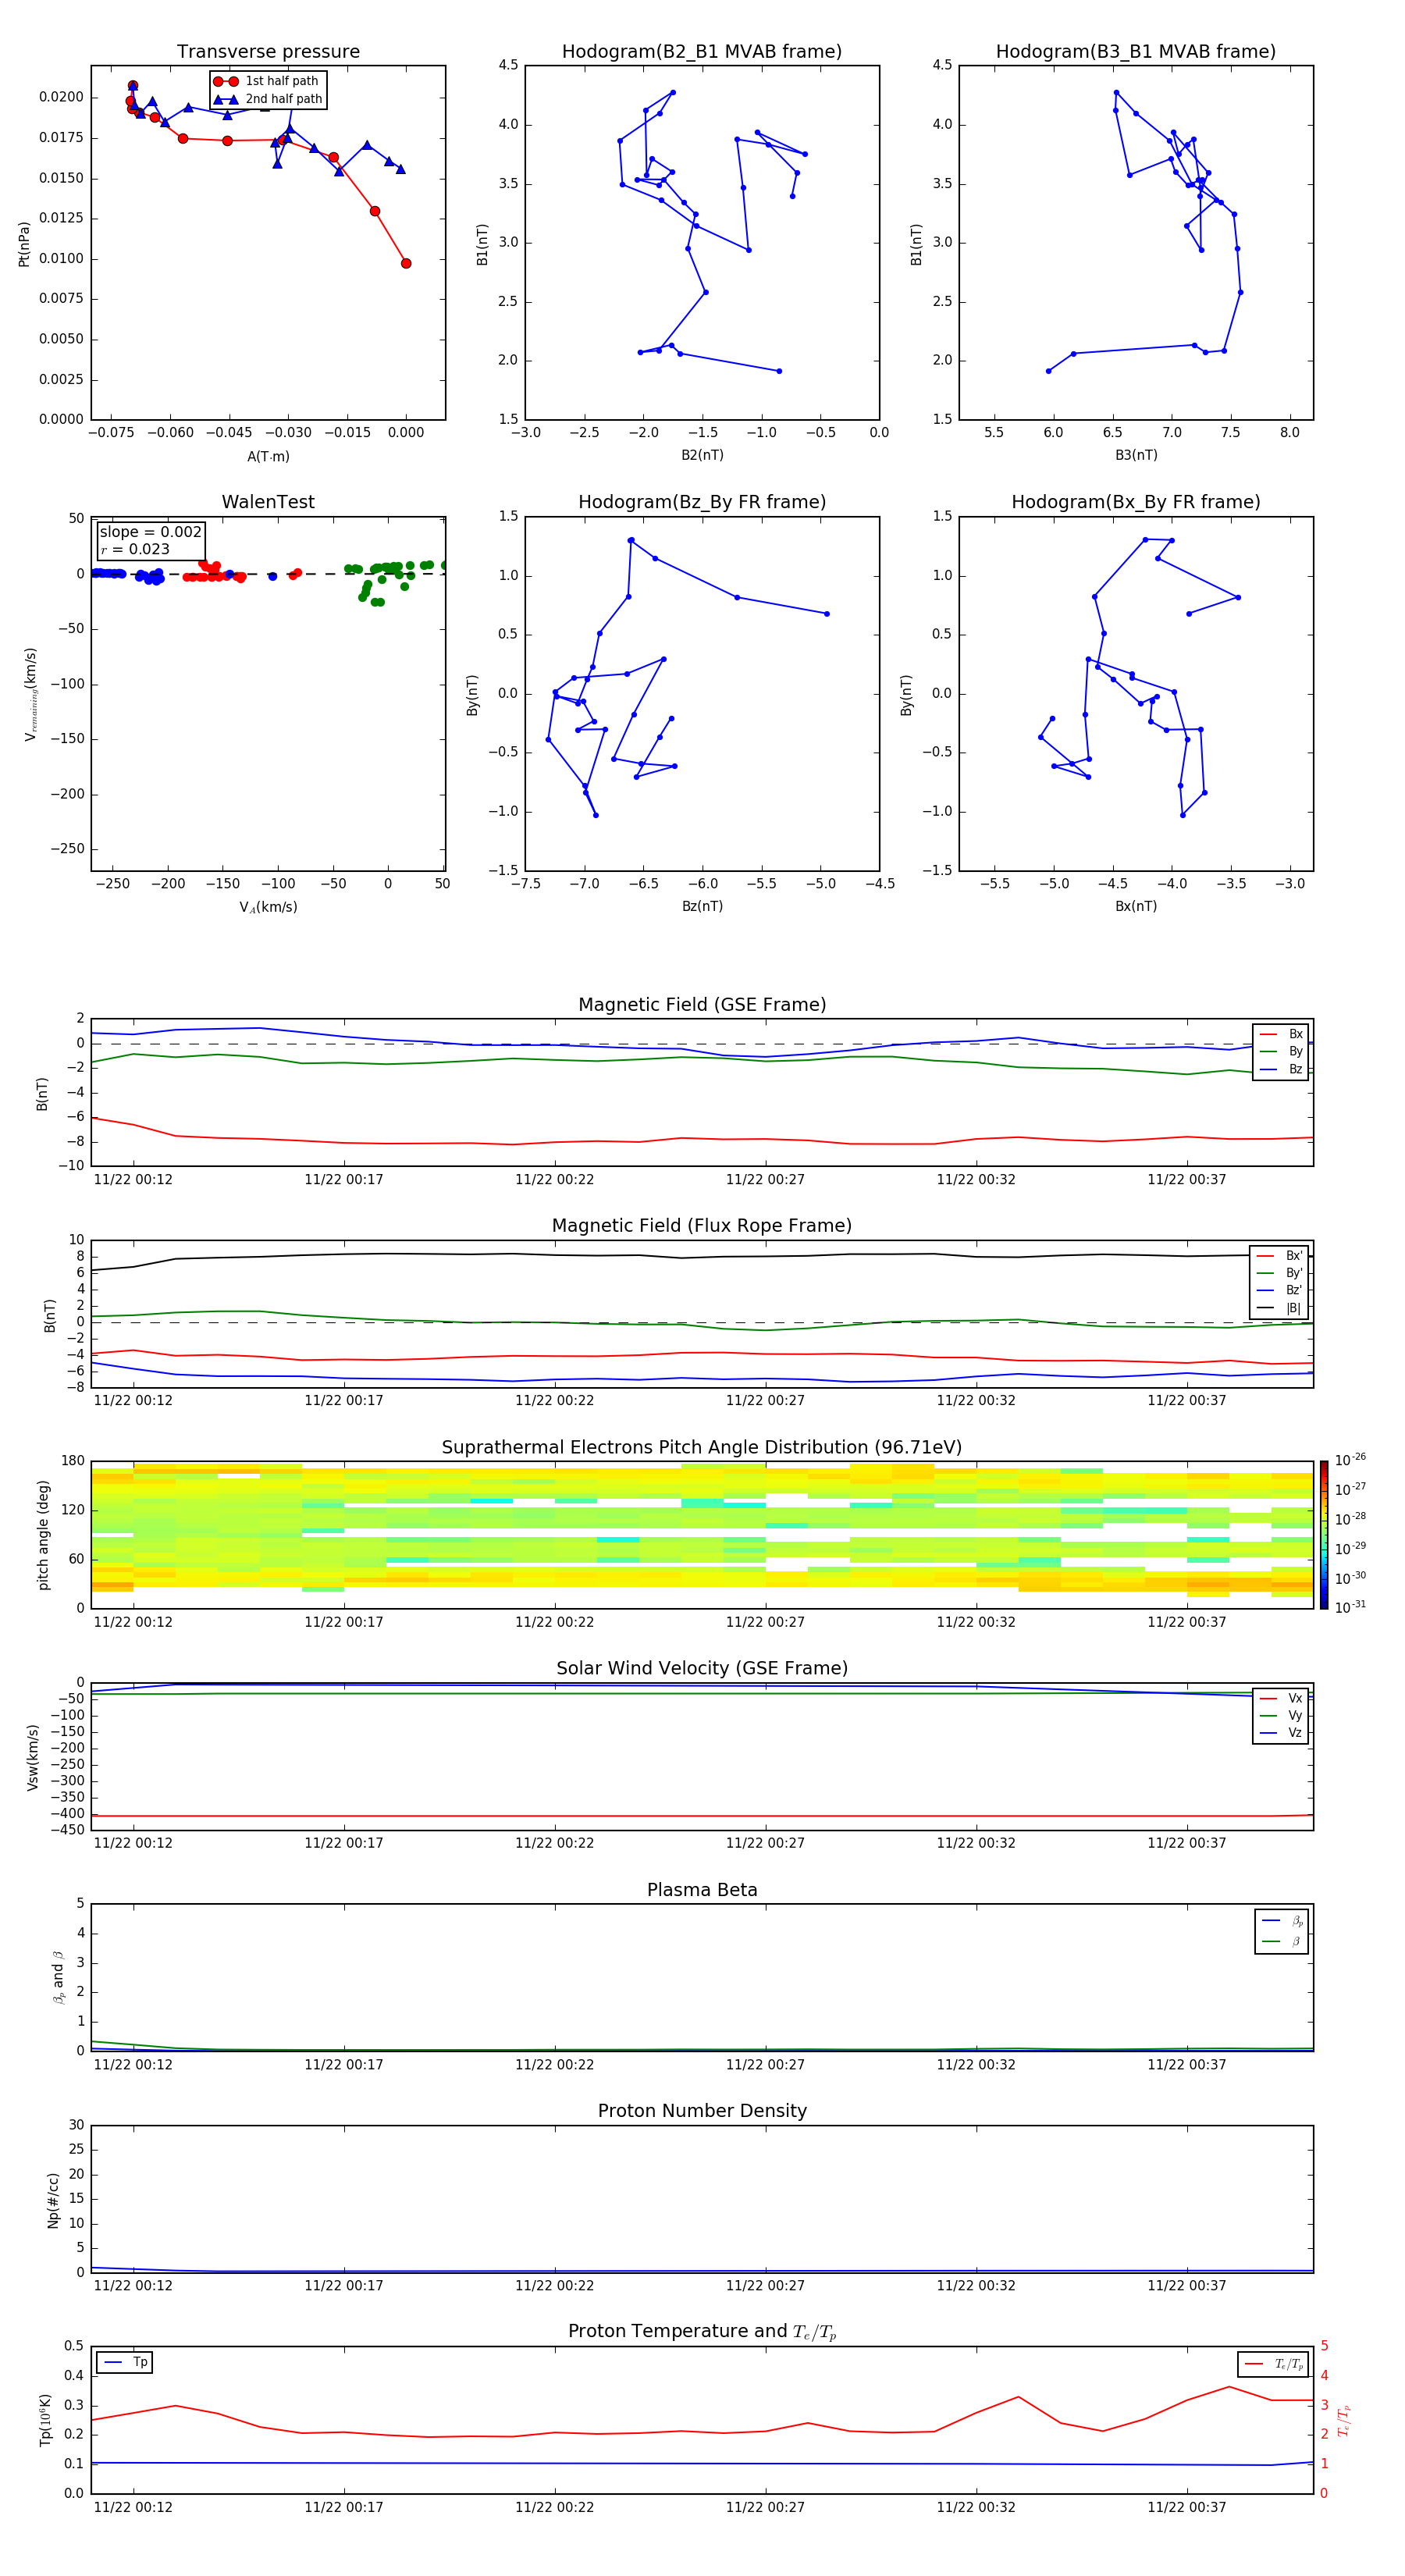Click the Te/Tp legend entry

pyautogui.click(x=1274, y=2364)
